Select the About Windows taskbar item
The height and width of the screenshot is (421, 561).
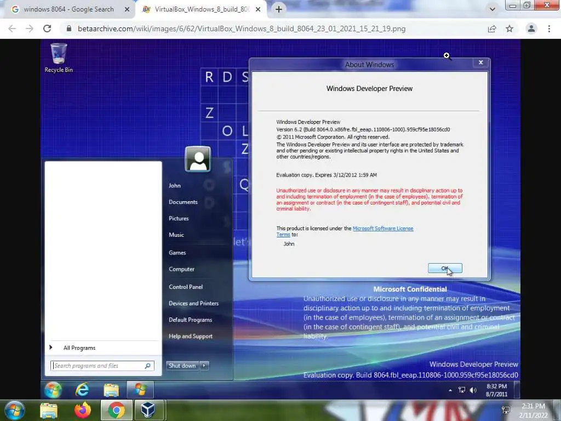click(x=140, y=390)
